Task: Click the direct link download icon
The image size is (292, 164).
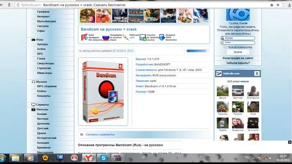Action: (143, 37)
